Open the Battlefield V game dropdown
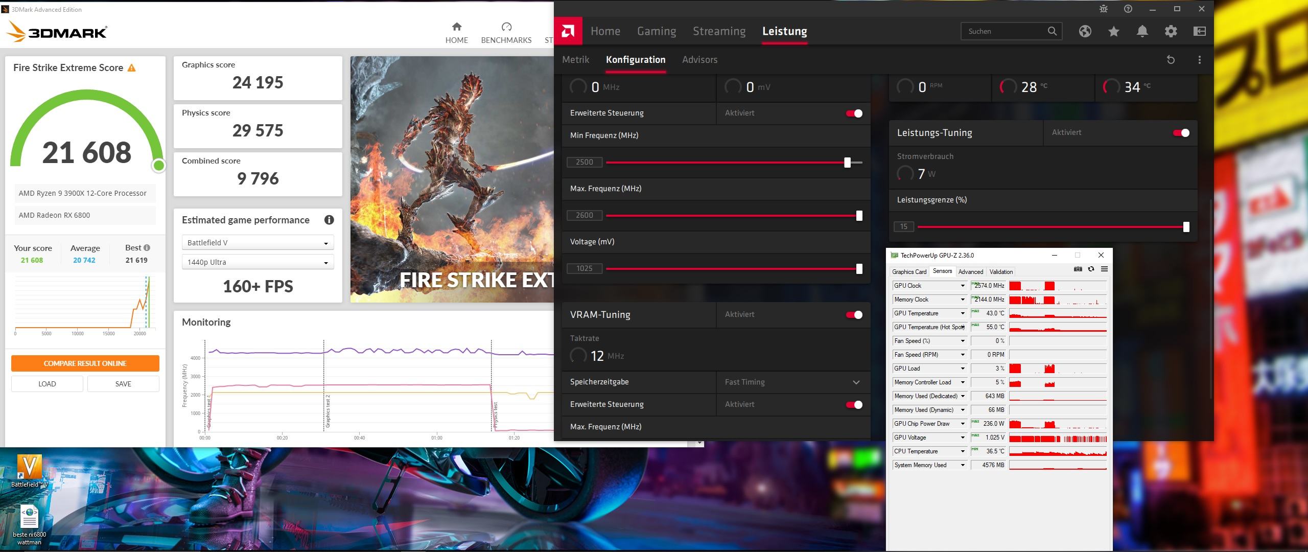1308x552 pixels. pos(258,243)
